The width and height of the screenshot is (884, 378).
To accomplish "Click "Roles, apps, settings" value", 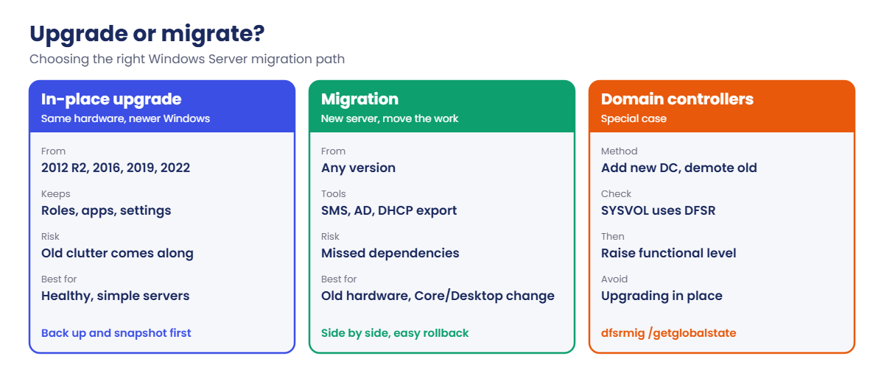I will coord(106,210).
